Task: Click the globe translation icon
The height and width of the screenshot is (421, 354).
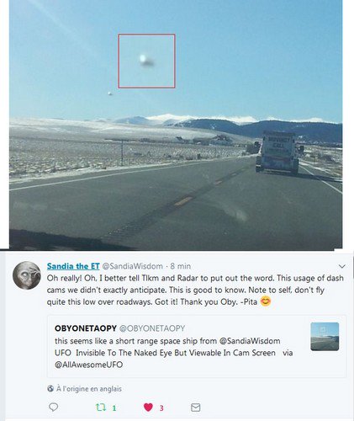Action: tap(50, 389)
